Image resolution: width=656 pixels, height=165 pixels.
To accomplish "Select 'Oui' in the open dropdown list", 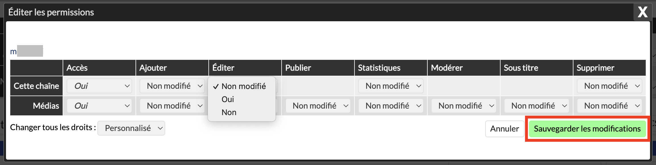I will click(x=228, y=99).
